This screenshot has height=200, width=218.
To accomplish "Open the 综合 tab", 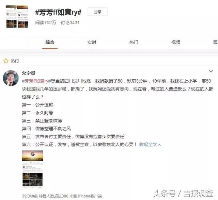I will tap(50, 42).
